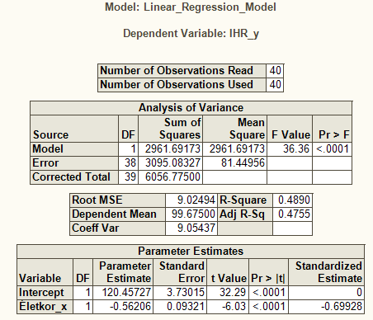Select the Analysis of Variance table header
This screenshot has width=373, height=320.
pos(191,107)
